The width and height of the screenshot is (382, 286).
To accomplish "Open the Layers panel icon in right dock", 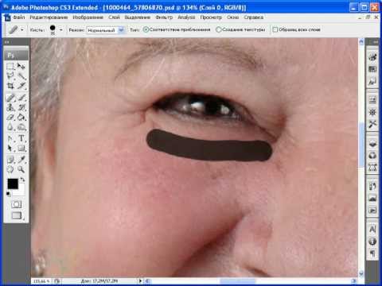I will pos(372,144).
